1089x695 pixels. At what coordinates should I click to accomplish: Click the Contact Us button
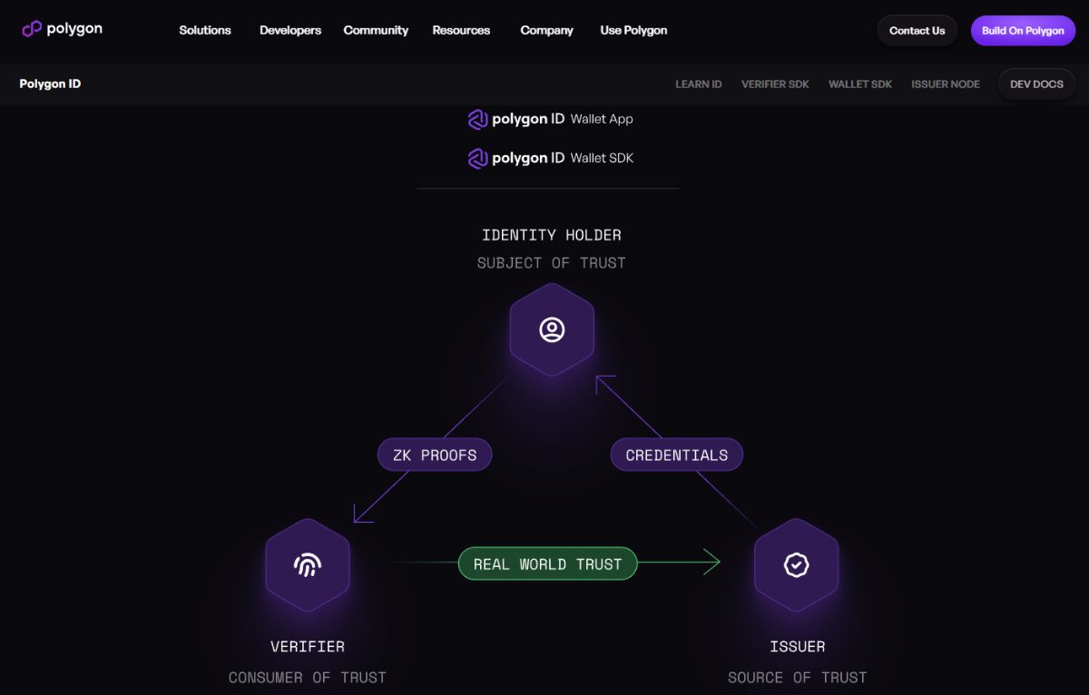point(917,30)
